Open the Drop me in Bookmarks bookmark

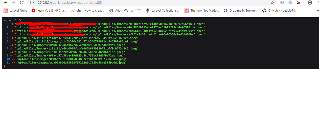[240, 11]
